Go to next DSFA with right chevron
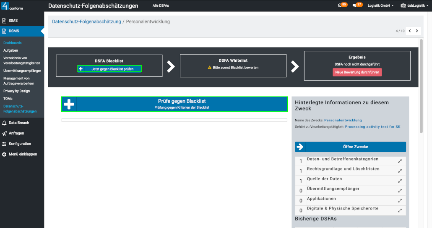This screenshot has width=432, height=228. click(417, 31)
